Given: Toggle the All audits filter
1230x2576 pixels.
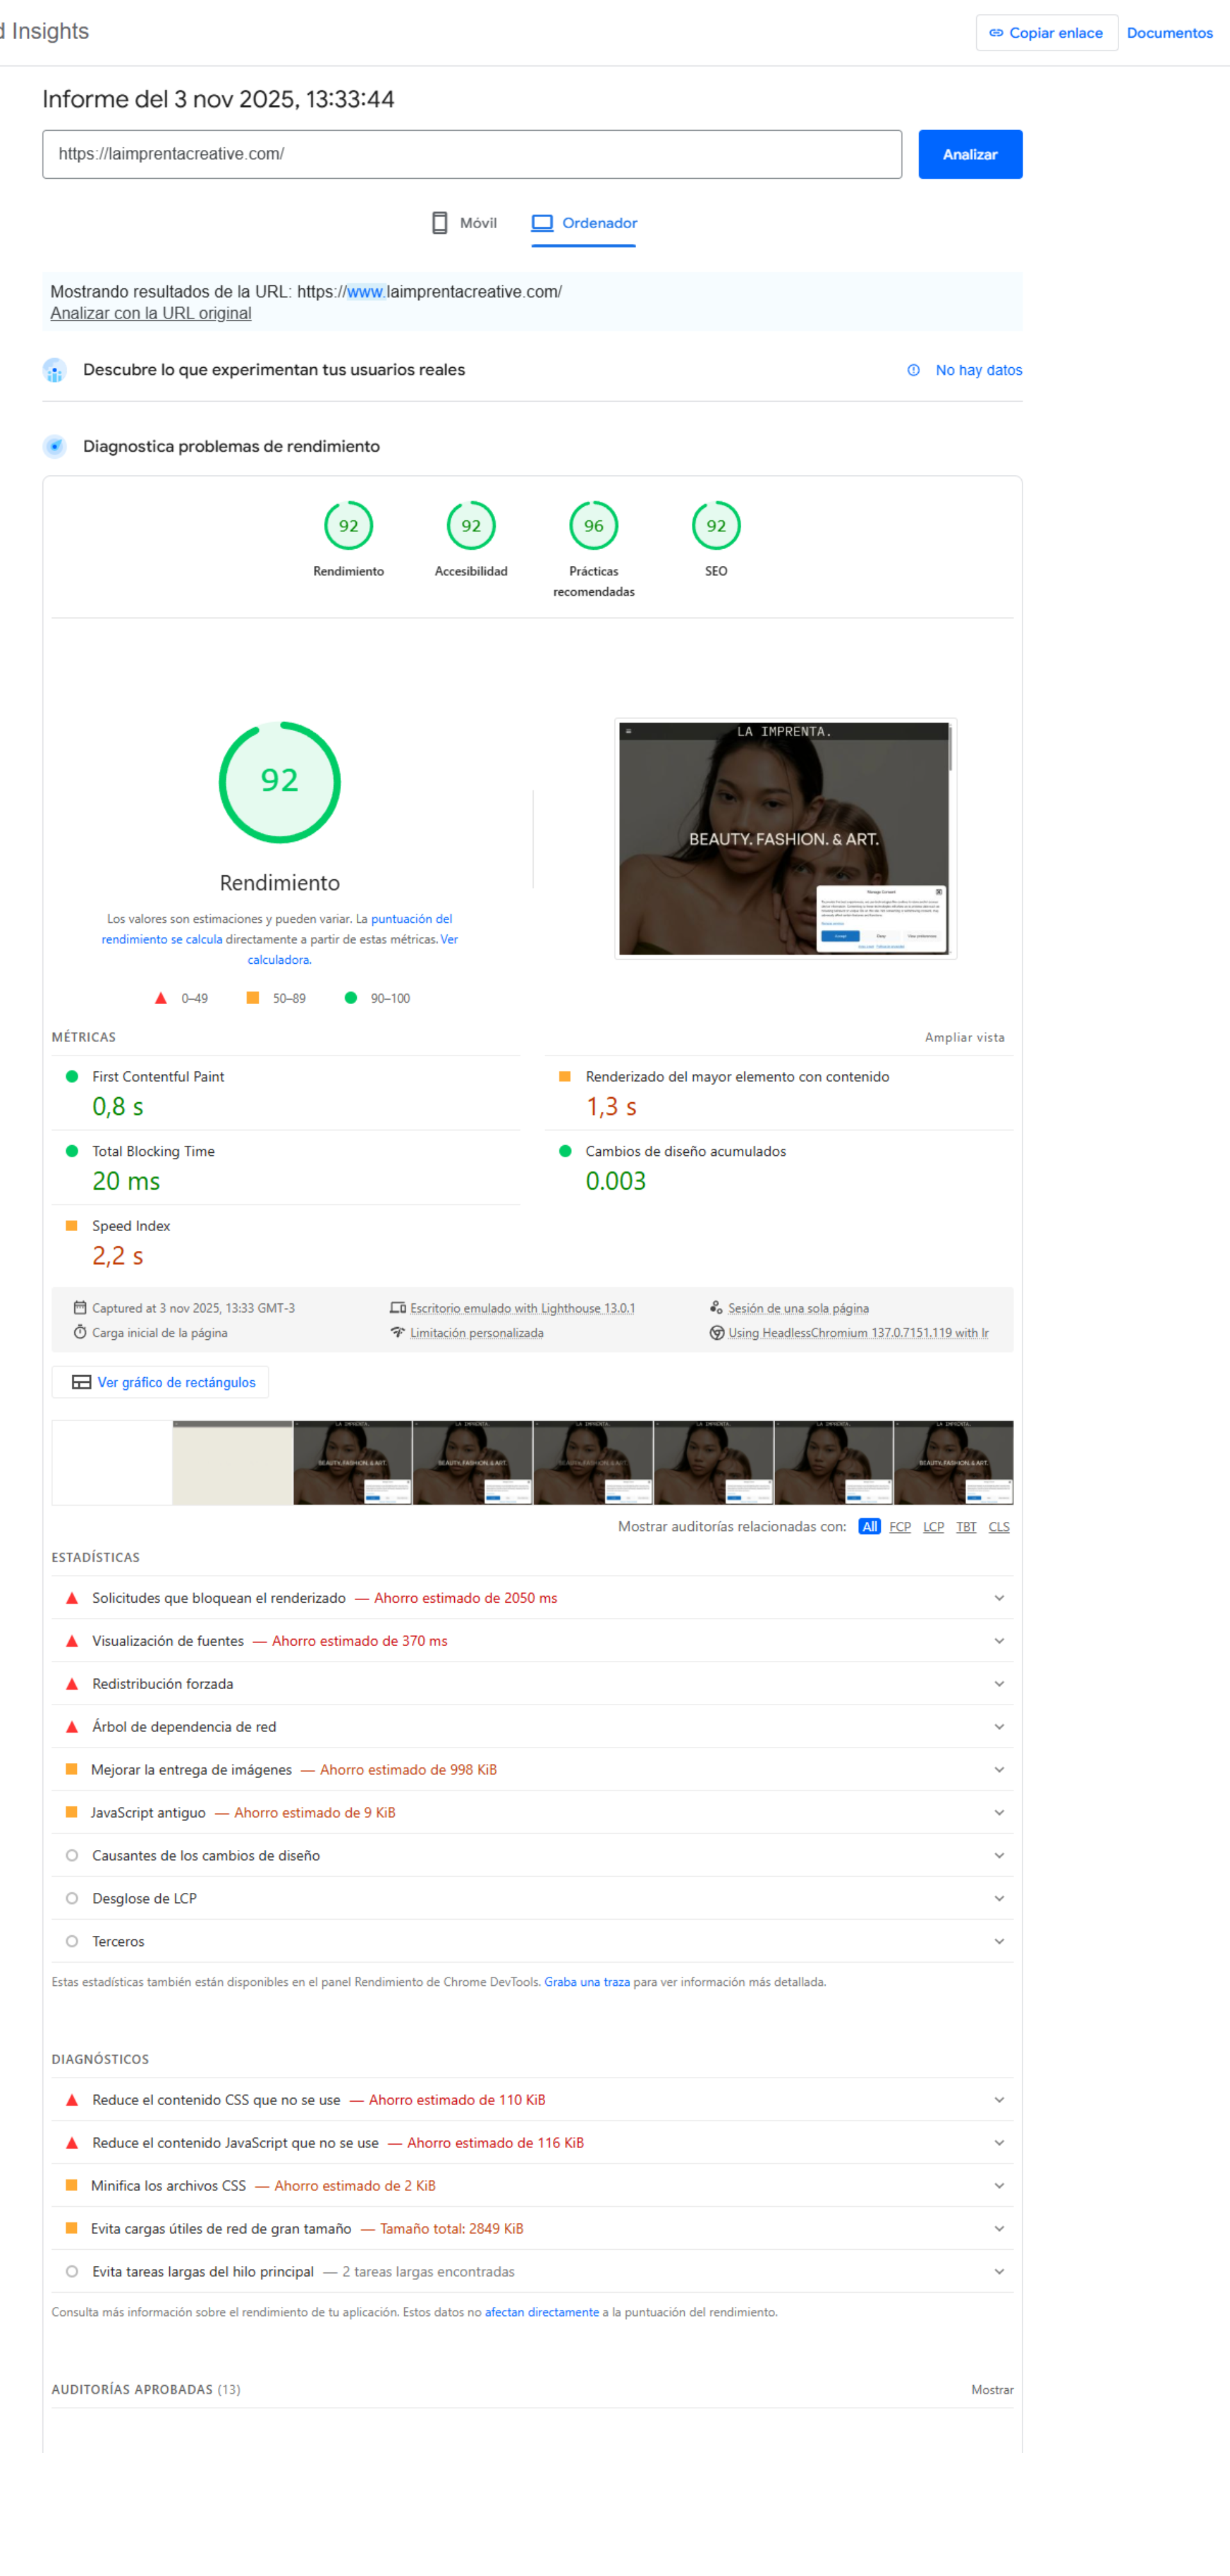Looking at the screenshot, I should 869,1526.
